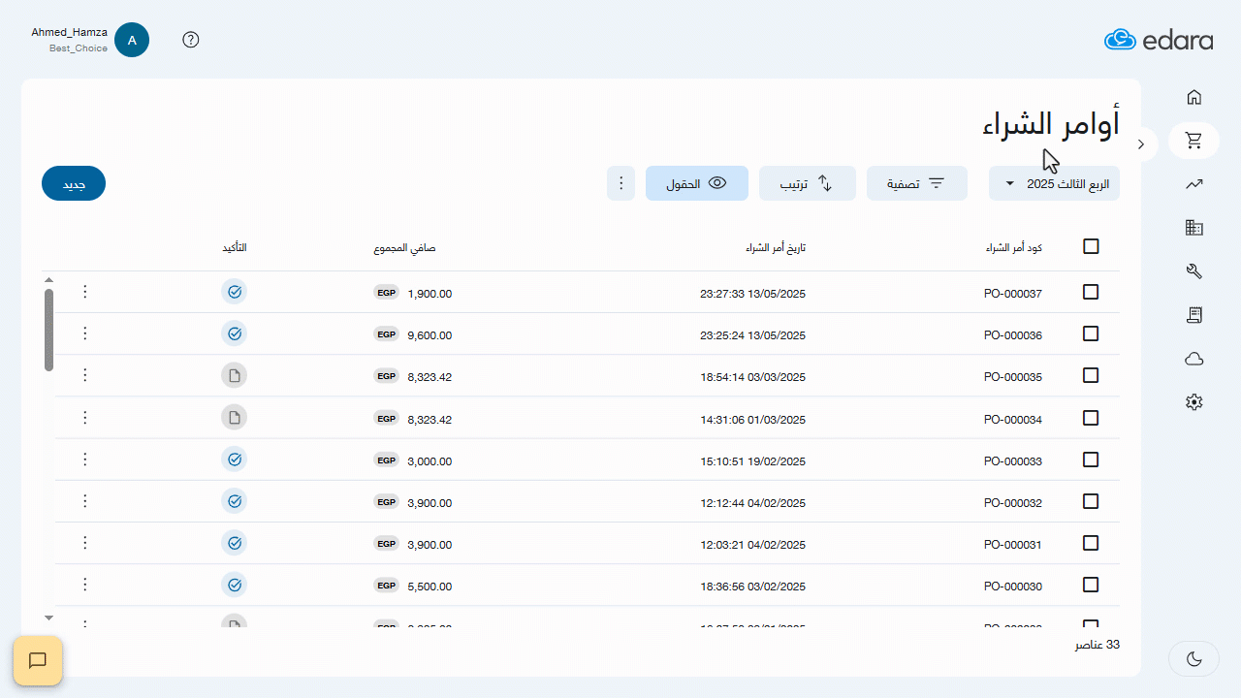Open the toolbar more options menu
The height and width of the screenshot is (698, 1241).
(620, 183)
